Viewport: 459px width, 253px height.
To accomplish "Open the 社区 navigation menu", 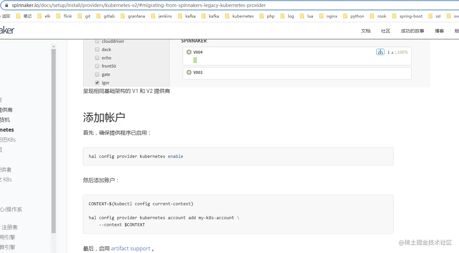I will (x=385, y=31).
